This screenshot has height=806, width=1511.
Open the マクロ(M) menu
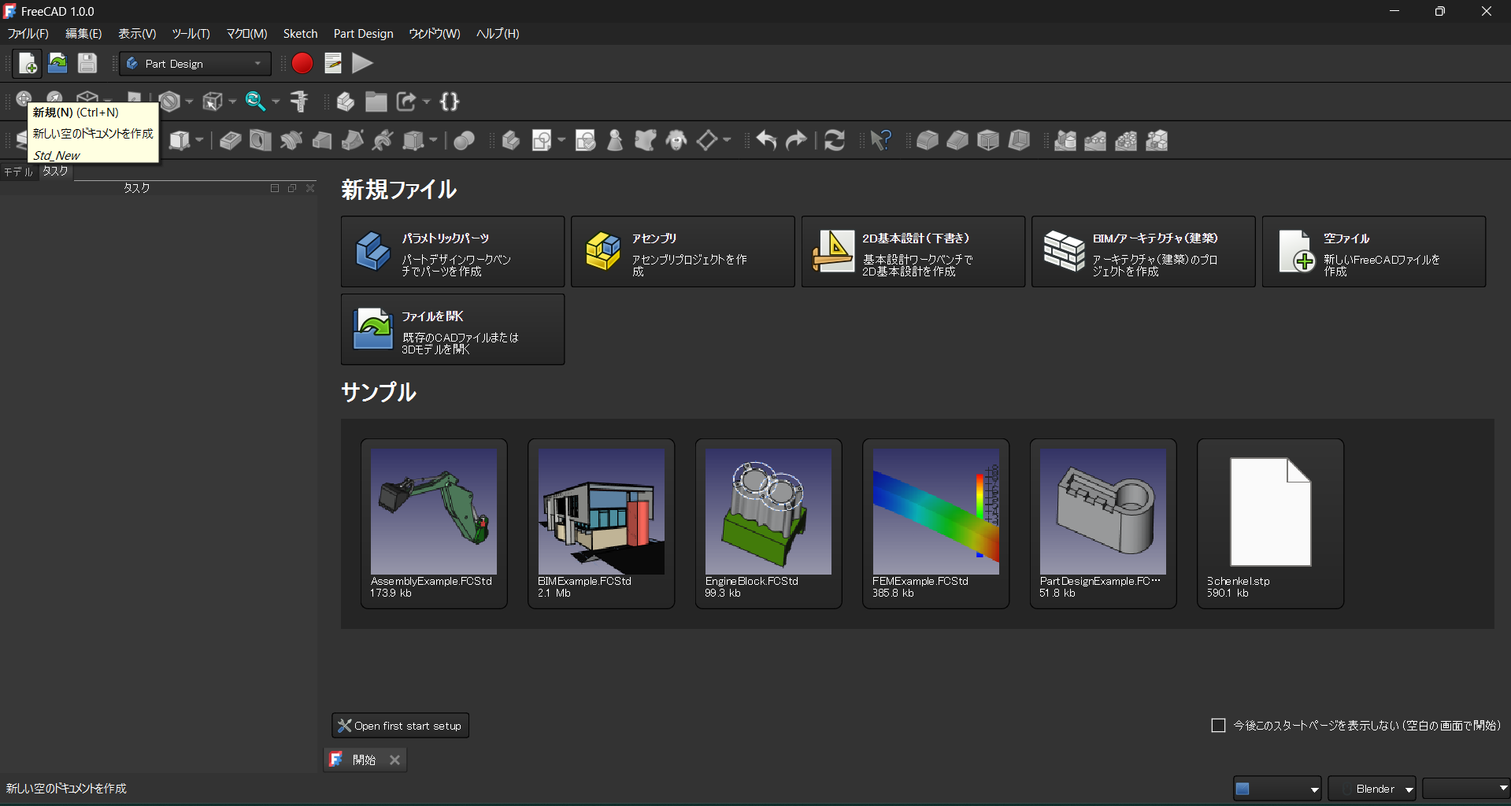point(247,34)
